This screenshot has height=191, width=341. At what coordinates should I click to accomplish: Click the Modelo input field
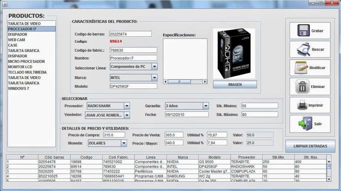(x=133, y=86)
